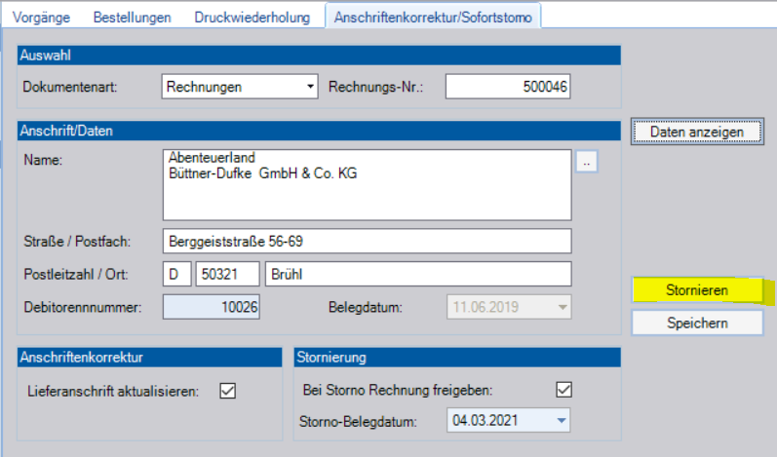Select the Druckwiederholung tab
The image size is (777, 457).
[x=252, y=18]
